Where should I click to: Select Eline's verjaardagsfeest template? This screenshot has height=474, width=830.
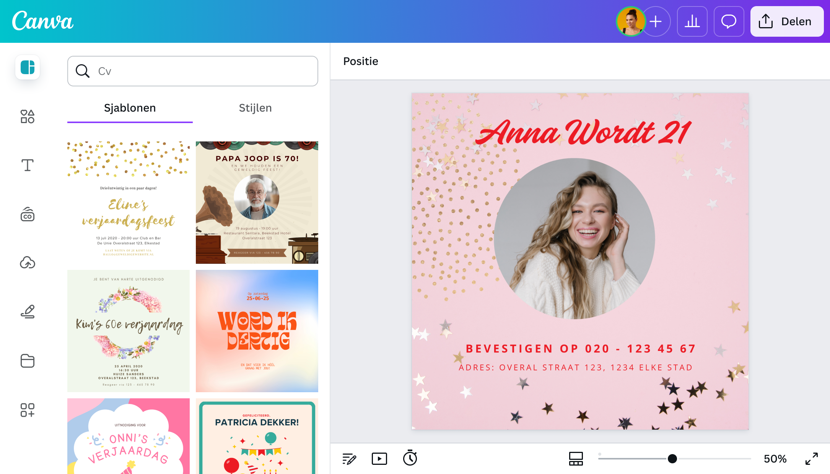coord(129,203)
